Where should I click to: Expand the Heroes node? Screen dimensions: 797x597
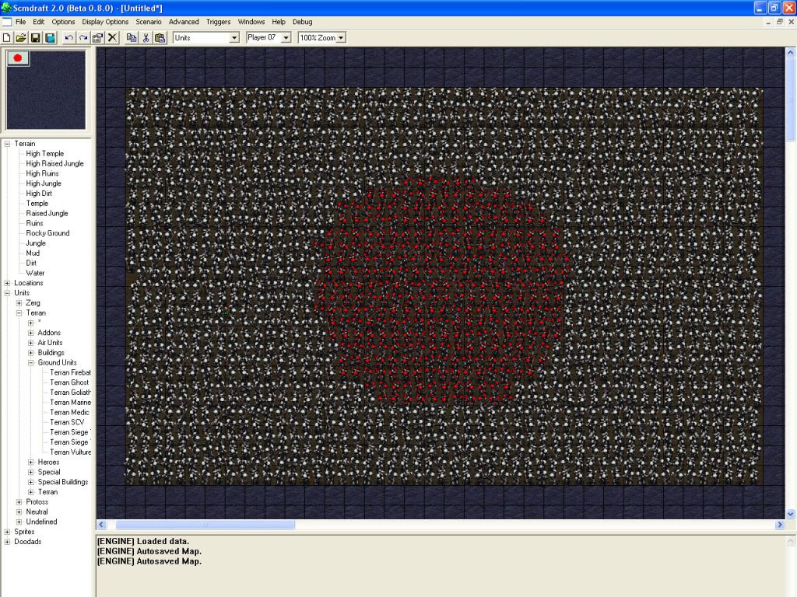pos(31,462)
